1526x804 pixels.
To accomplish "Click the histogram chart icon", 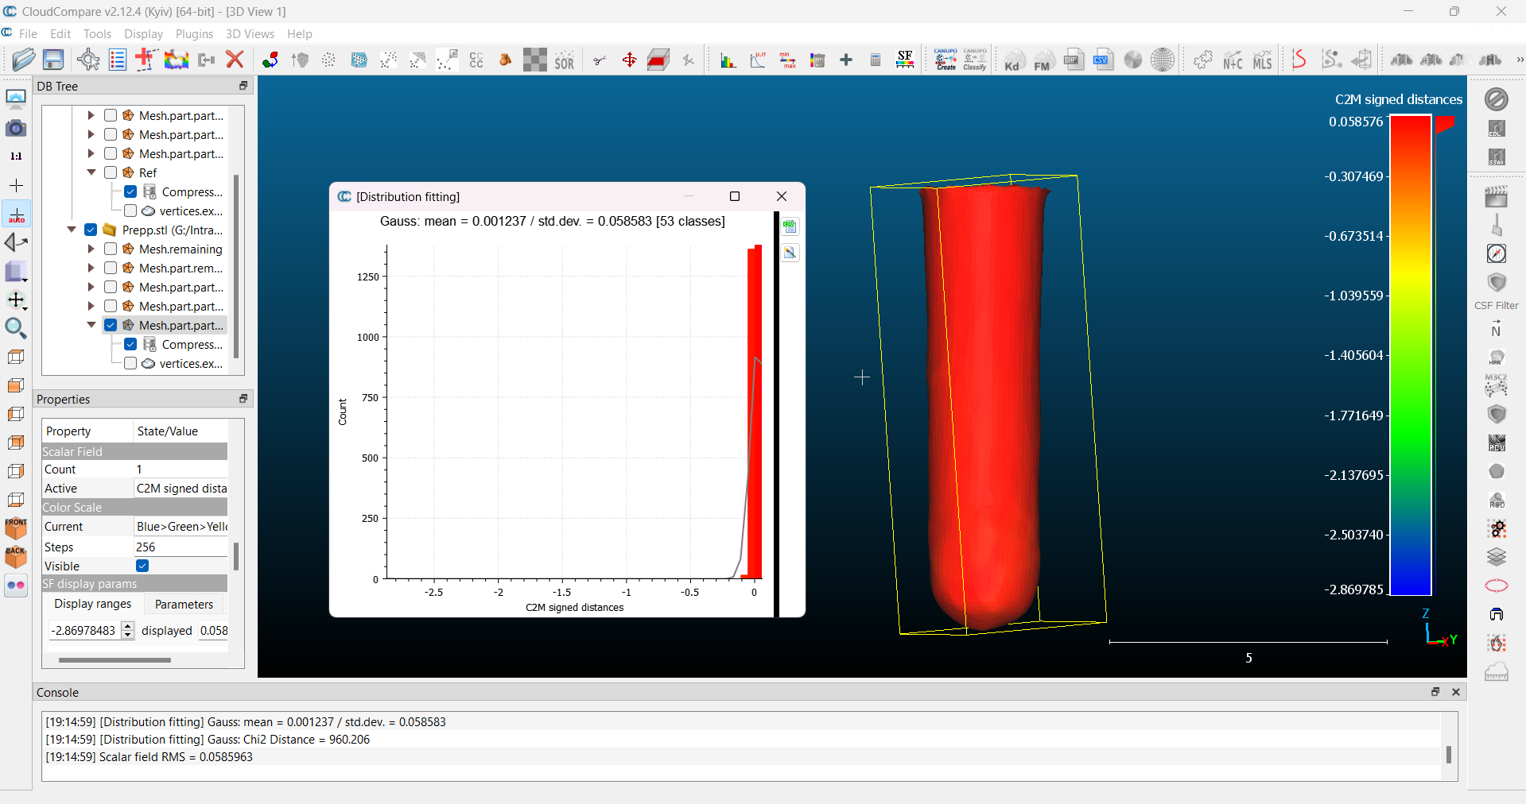I will 728,60.
